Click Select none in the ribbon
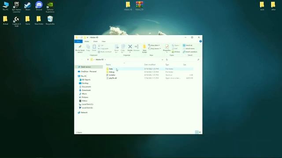282x158 pixels. coord(189,49)
